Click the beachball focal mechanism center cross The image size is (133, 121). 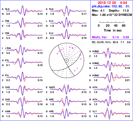pyautogui.click(x=67, y=60)
